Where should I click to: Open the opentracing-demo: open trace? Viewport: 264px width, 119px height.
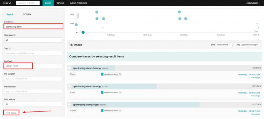coord(165,105)
